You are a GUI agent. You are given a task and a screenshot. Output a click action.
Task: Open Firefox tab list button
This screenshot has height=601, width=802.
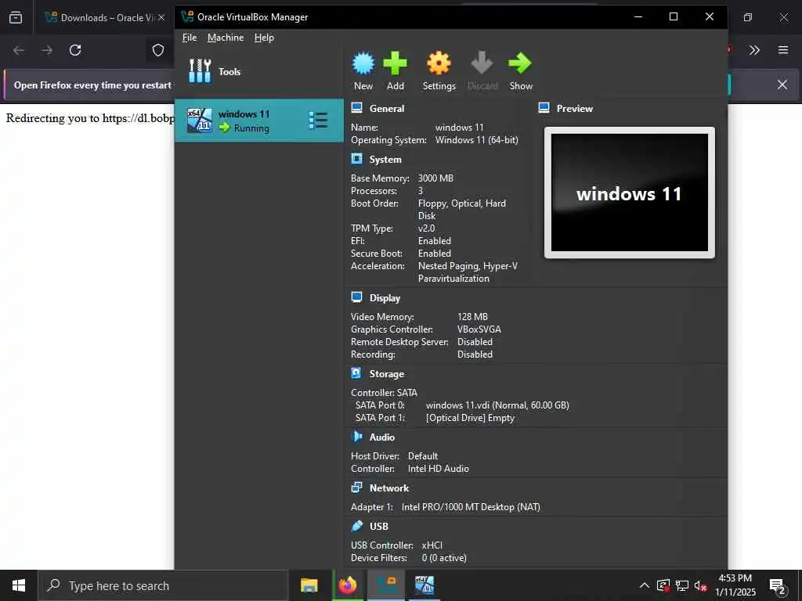[16, 17]
